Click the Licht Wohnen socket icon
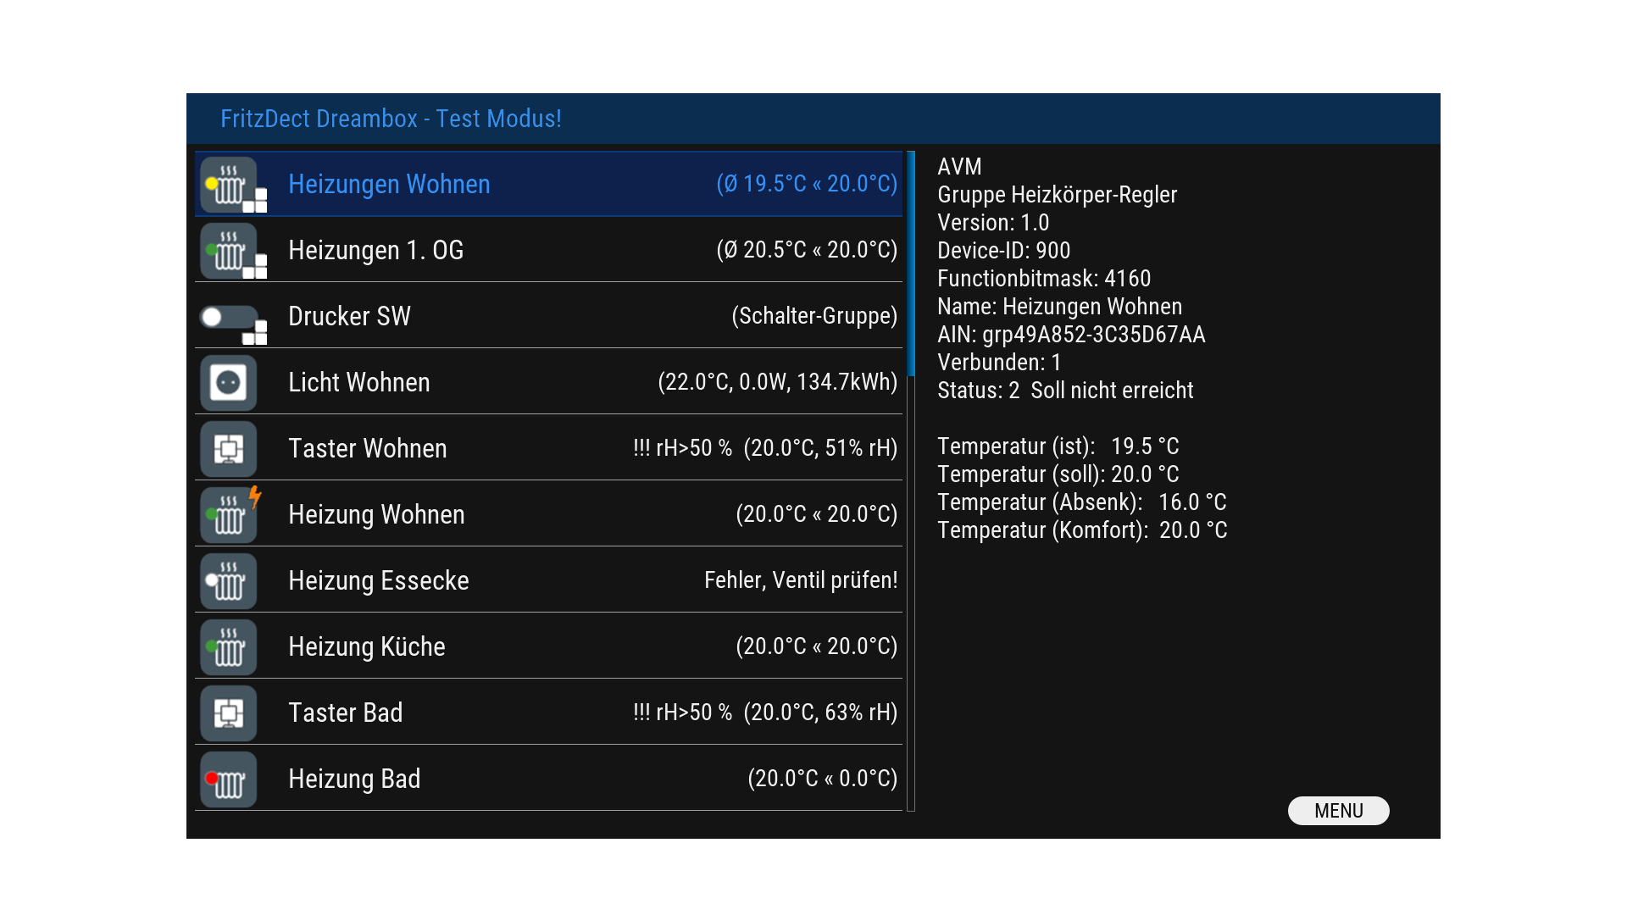This screenshot has width=1627, height=915. pyautogui.click(x=228, y=383)
